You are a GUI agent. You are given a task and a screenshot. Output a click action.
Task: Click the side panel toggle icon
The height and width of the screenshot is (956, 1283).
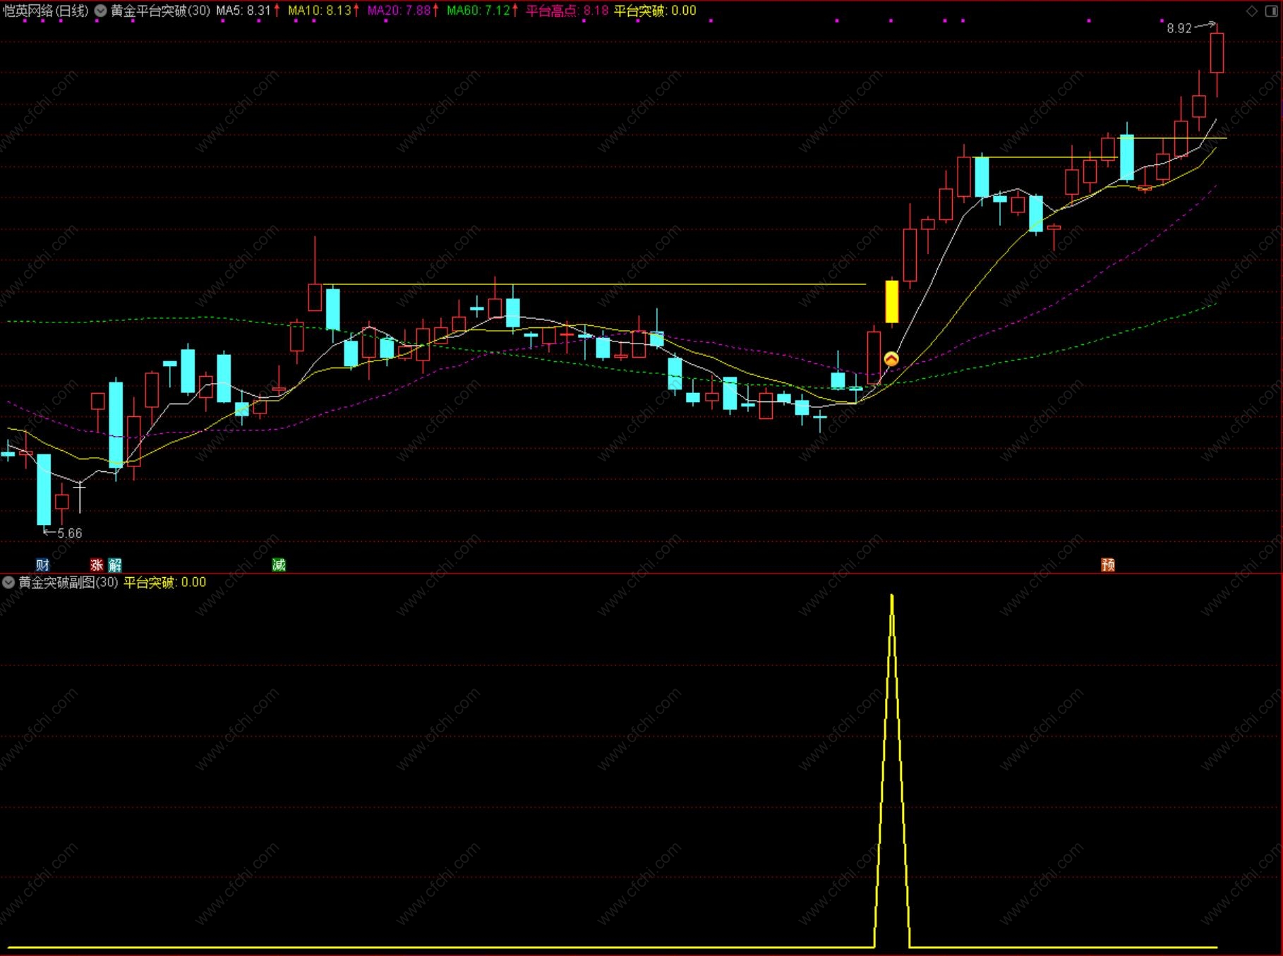point(1271,11)
